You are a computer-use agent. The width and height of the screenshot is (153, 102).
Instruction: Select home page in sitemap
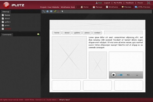click(7, 15)
